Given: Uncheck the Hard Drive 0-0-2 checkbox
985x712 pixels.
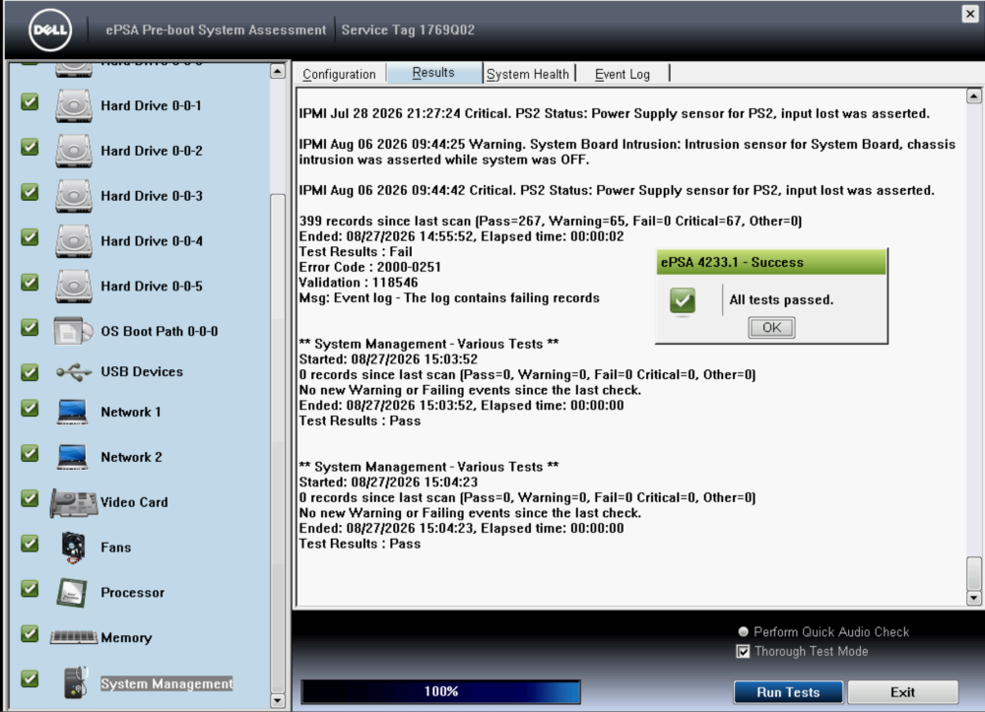Looking at the screenshot, I should tap(30, 147).
